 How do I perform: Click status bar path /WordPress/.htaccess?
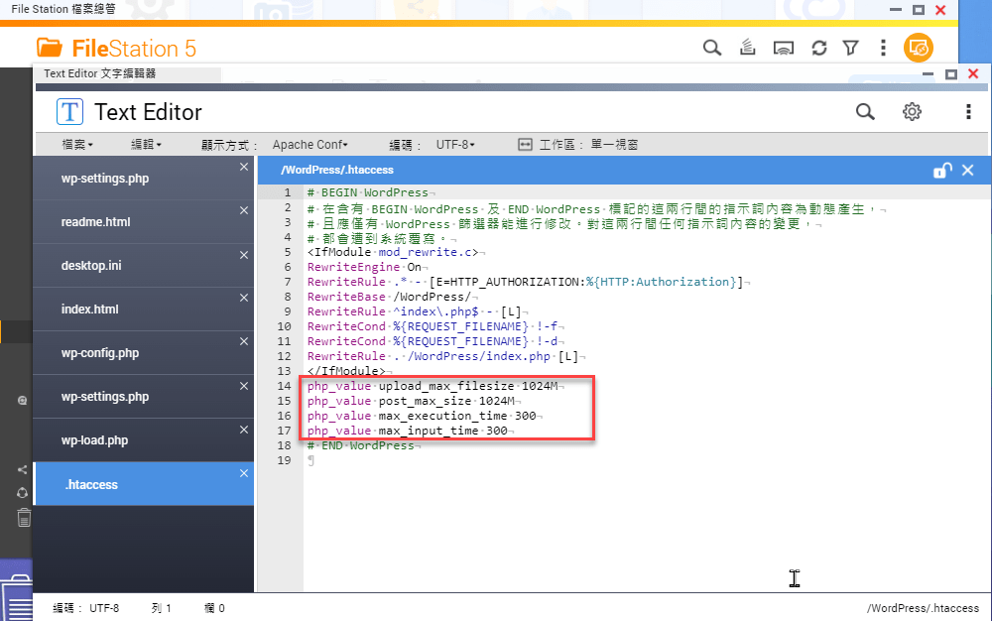923,608
